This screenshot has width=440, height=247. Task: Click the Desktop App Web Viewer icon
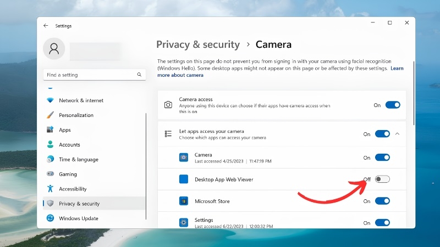pos(184,179)
